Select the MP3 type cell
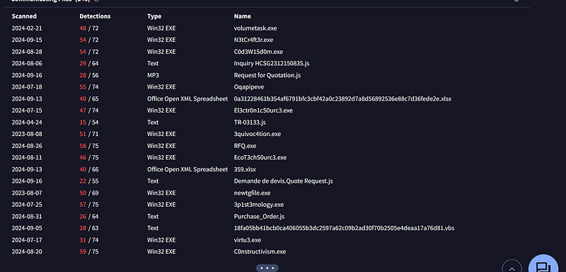This screenshot has width=566, height=272. [x=153, y=75]
